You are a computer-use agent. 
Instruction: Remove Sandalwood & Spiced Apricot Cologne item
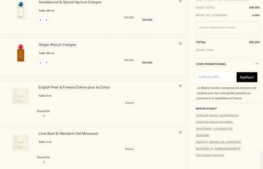[180, 1]
